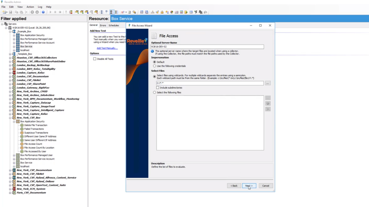This screenshot has width=369, height=207.
Task: Switch to the Schedules tab
Action: 114,25
